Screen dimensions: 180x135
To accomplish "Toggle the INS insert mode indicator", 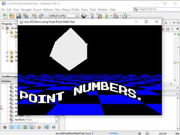I will tap(177, 133).
